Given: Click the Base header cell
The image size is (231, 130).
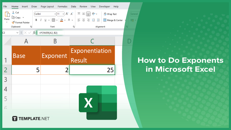Looking at the screenshot, I should (x=26, y=55).
